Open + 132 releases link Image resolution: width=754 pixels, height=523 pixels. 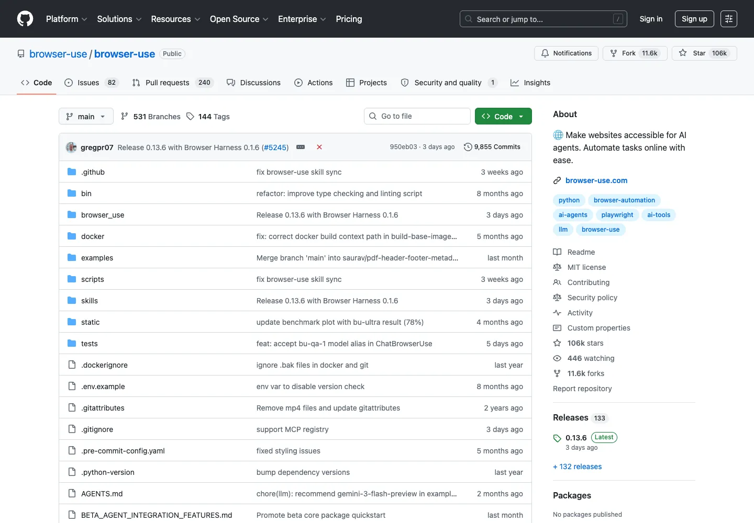pyautogui.click(x=578, y=467)
